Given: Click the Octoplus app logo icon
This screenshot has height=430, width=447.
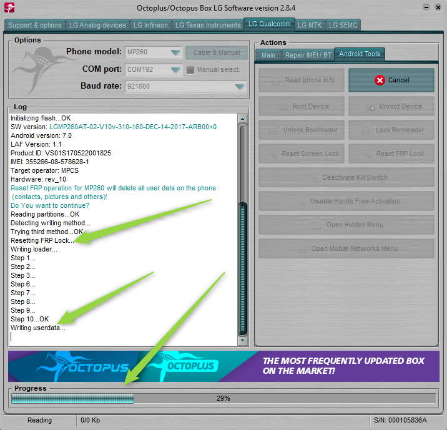Looking at the screenshot, I should coord(9,7).
